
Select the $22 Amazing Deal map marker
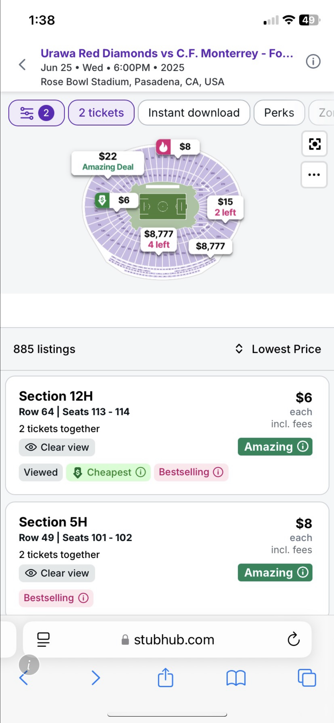(108, 162)
